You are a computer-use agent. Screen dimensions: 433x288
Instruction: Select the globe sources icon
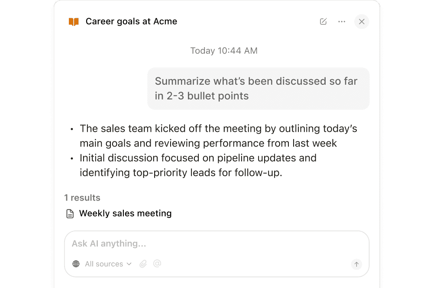pyautogui.click(x=76, y=264)
